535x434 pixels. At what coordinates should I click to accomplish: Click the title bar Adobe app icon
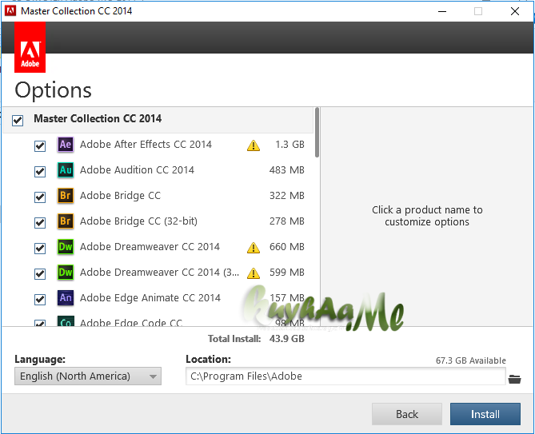click(x=10, y=11)
